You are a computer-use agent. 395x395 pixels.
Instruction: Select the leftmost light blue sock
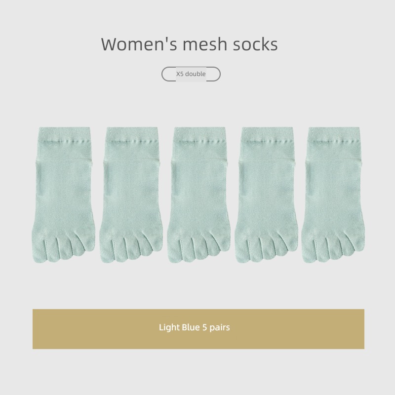pos(64,195)
